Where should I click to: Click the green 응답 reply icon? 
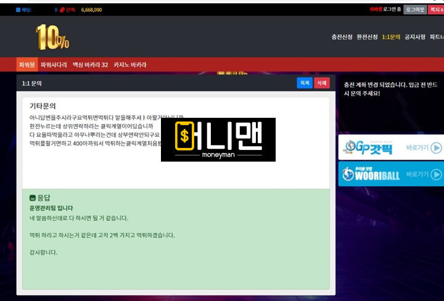[33, 197]
